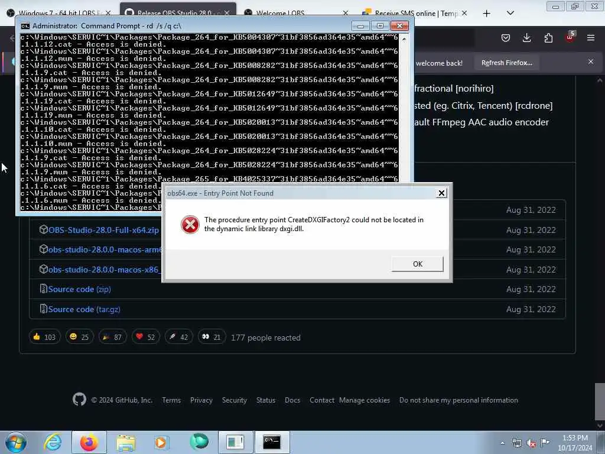Download Source code (tar.gz)
Viewport: 605px width, 454px height.
coord(84,309)
